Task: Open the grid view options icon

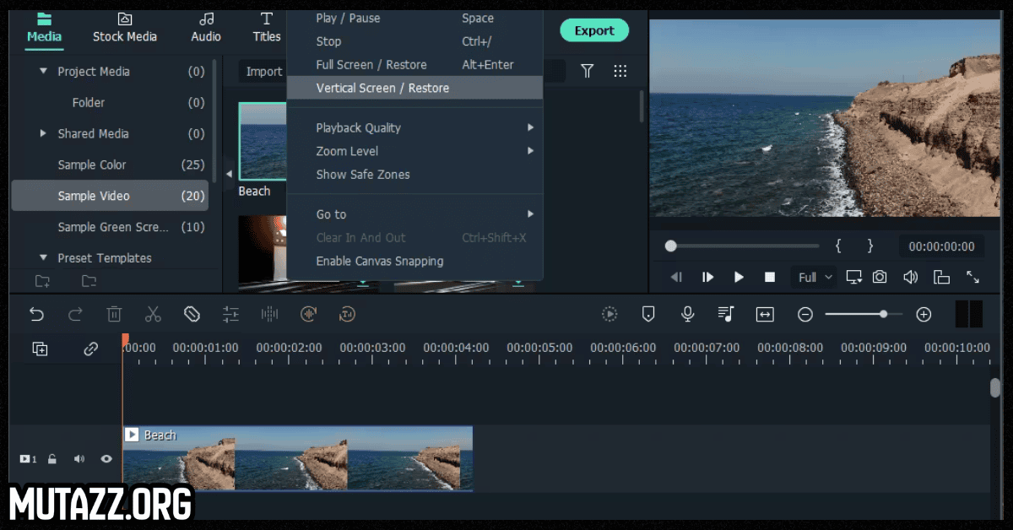Action: pyautogui.click(x=620, y=71)
